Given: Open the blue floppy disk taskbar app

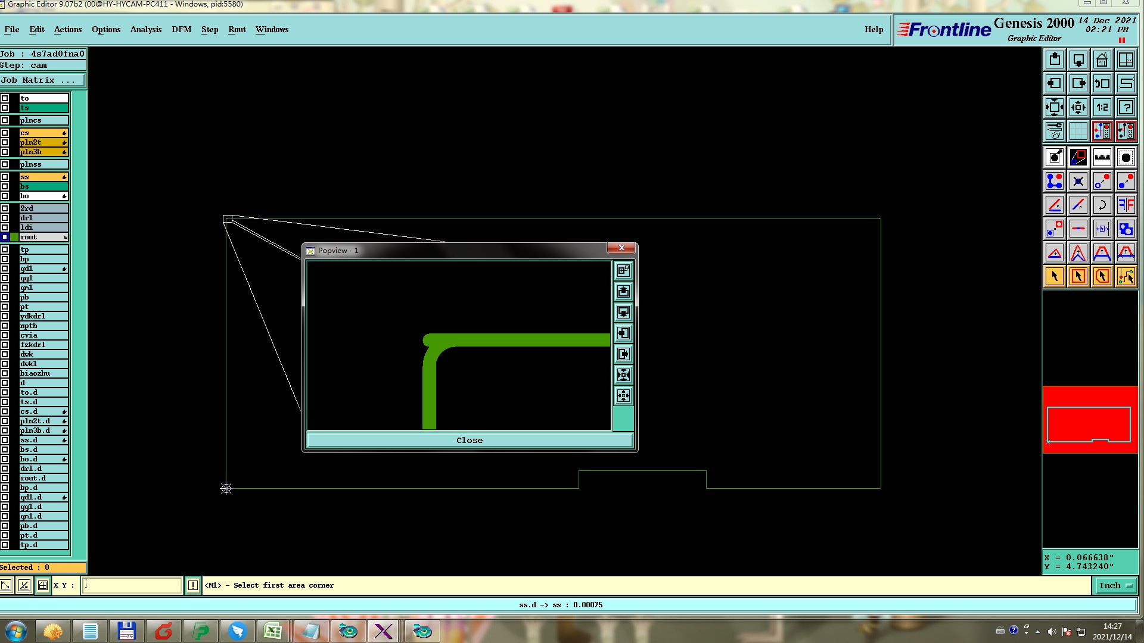Looking at the screenshot, I should tap(126, 631).
